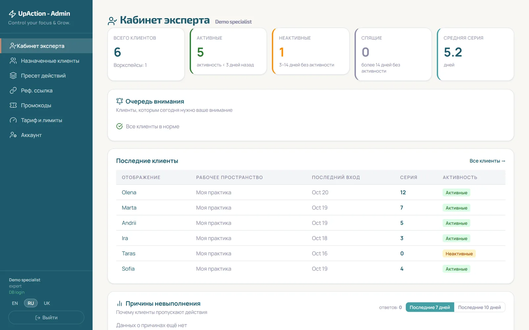Click the Средняя серия stat card
This screenshot has width=529, height=330.
click(475, 54)
